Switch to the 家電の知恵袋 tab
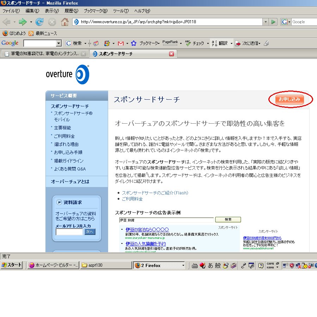 point(45,54)
